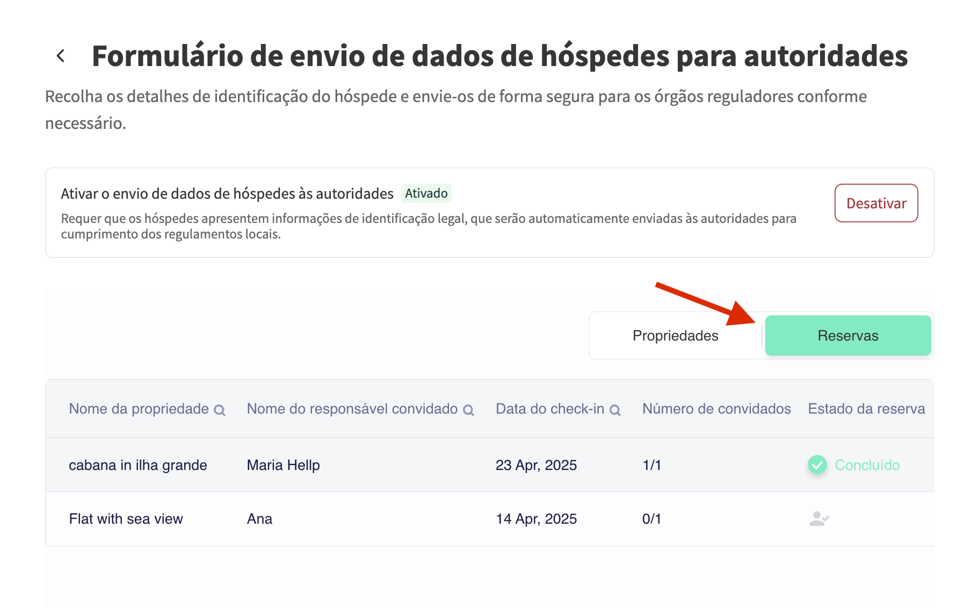Click Número de convidados column header
This screenshot has width=971, height=608.
pos(716,409)
